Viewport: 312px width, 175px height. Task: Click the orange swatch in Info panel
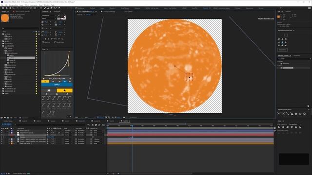coord(278,17)
